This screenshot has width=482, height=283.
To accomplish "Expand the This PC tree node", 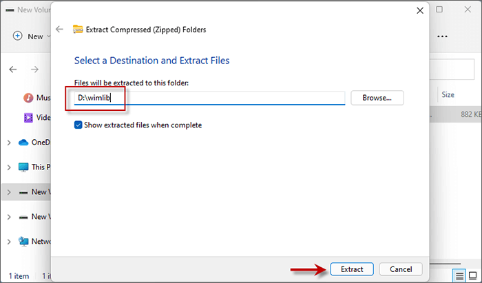I will [8, 167].
